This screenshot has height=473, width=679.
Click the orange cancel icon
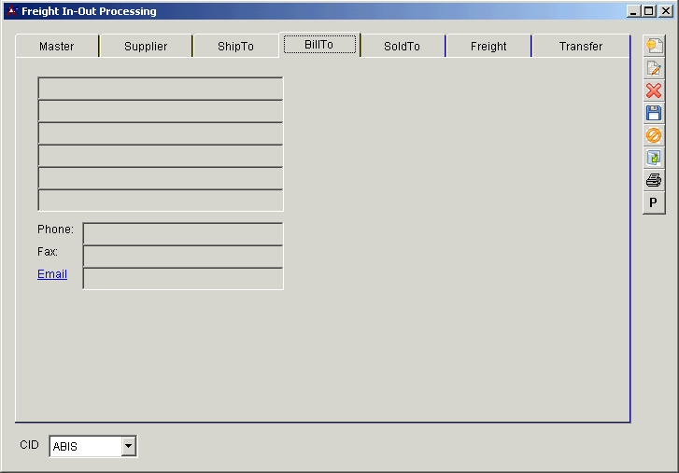[x=654, y=135]
